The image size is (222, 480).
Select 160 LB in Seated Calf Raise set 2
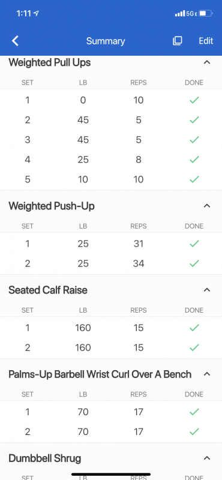[x=83, y=348]
